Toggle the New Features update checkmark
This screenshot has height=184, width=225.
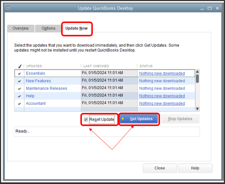(x=19, y=81)
